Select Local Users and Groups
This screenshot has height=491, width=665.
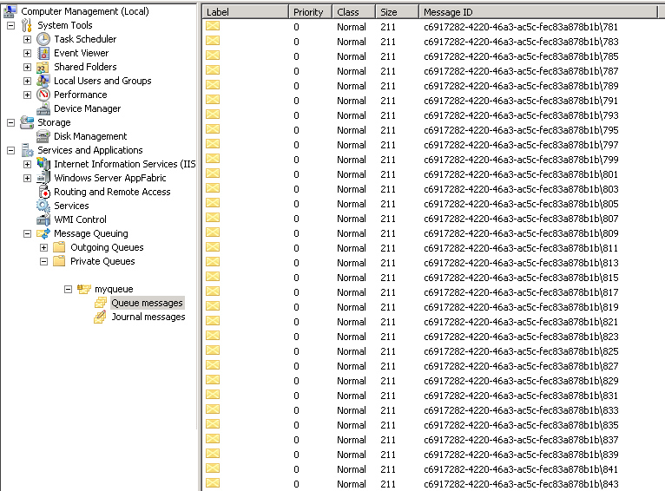click(x=102, y=81)
